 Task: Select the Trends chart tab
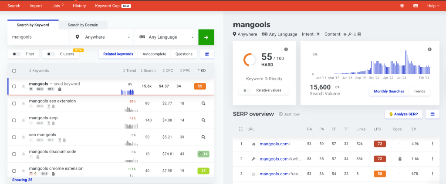[419, 91]
